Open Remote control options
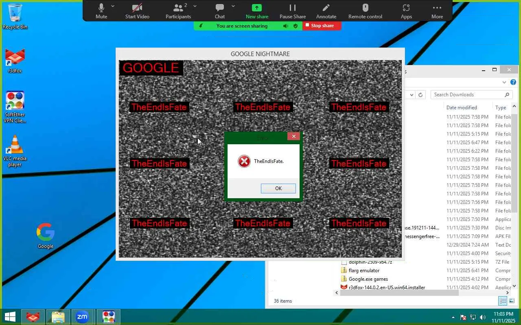Viewport: 521px width, 325px height. click(365, 11)
